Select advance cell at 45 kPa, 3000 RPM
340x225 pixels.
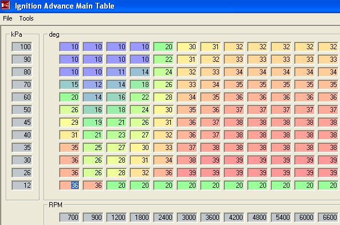point(187,123)
